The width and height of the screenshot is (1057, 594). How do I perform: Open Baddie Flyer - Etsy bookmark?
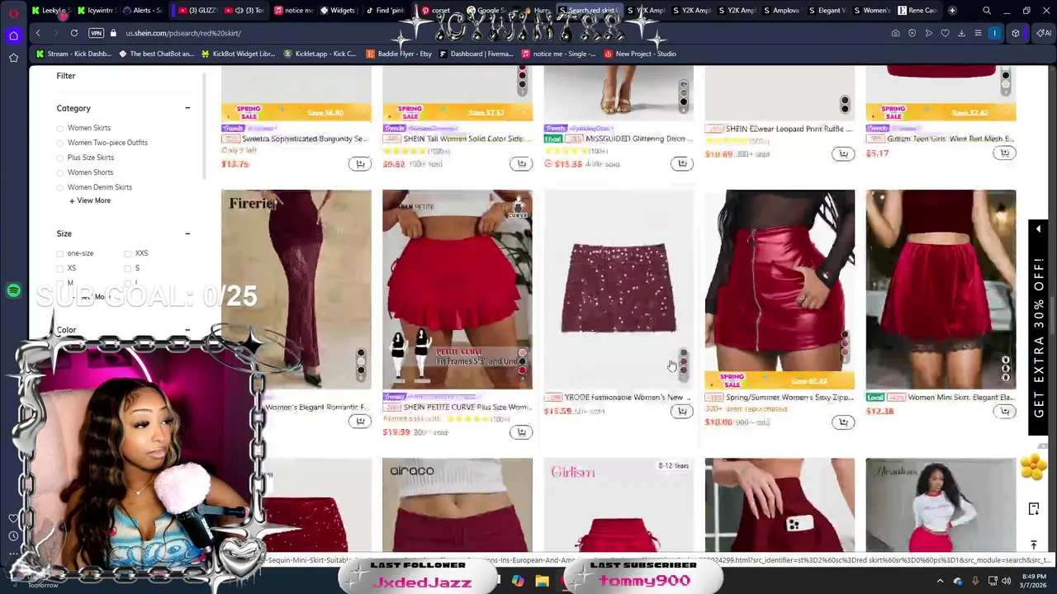click(398, 54)
